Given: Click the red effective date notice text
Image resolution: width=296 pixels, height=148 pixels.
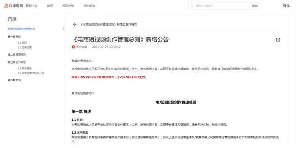Looking at the screenshot, I should click(x=109, y=77).
